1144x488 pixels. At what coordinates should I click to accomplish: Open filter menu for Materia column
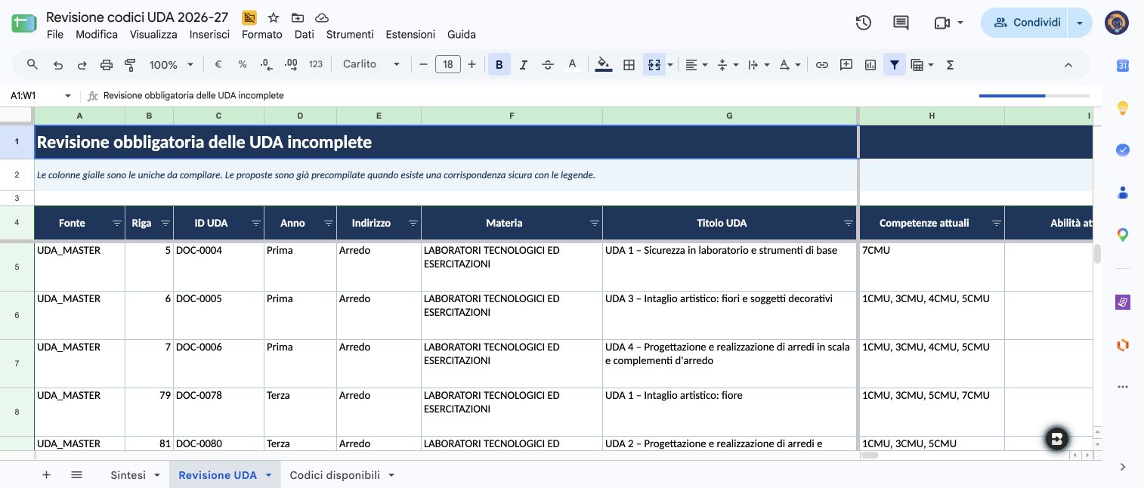pos(594,224)
